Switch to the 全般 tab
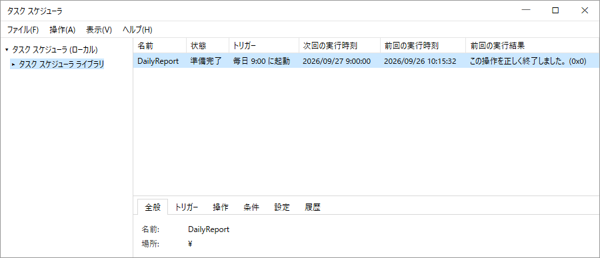 pos(152,207)
